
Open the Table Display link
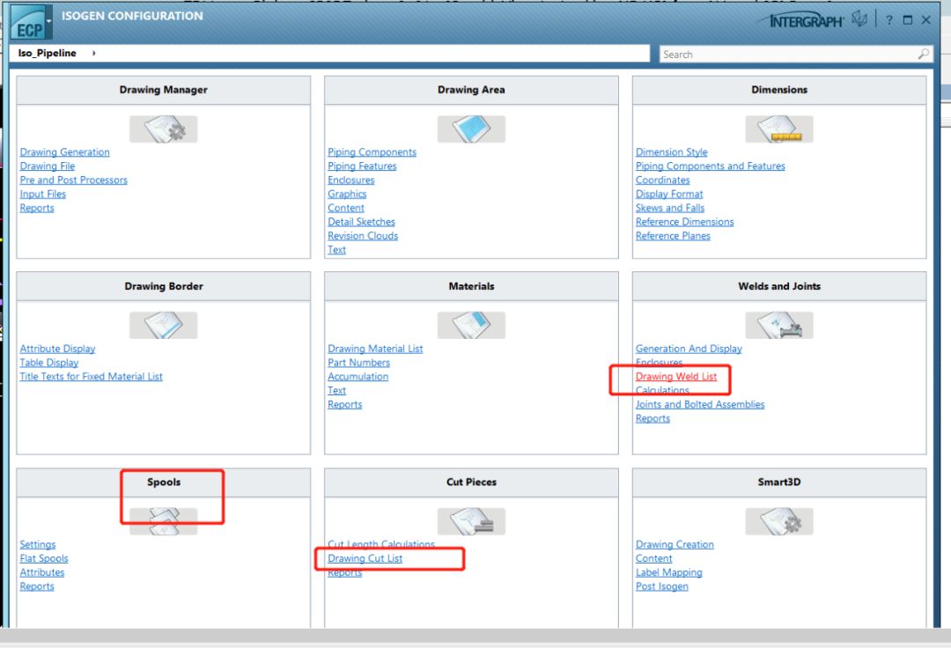coord(49,363)
